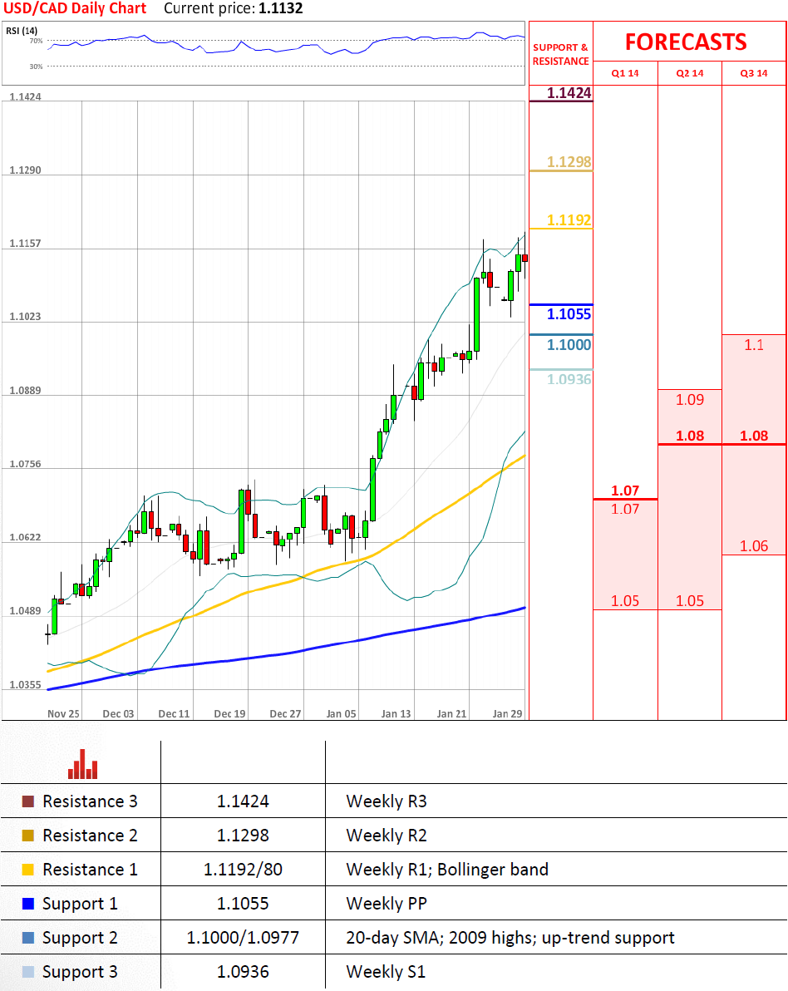Image resolution: width=788 pixels, height=991 pixels.
Task: Click the 1.1192 resistance level label
Action: click(x=569, y=220)
